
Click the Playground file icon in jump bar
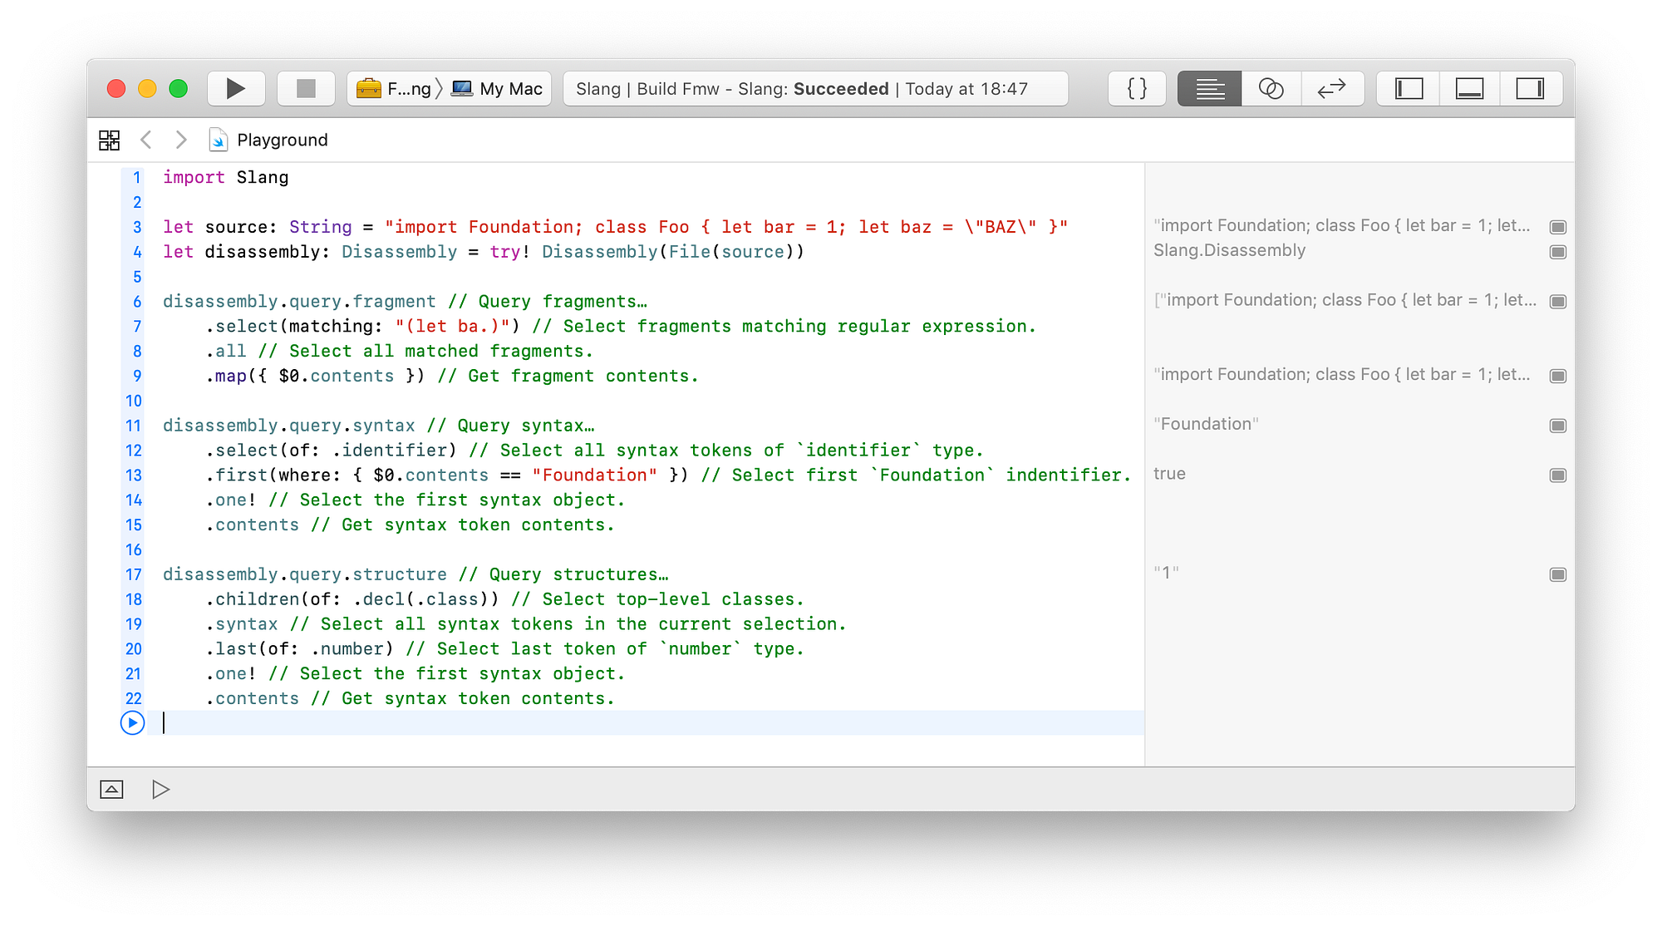218,140
